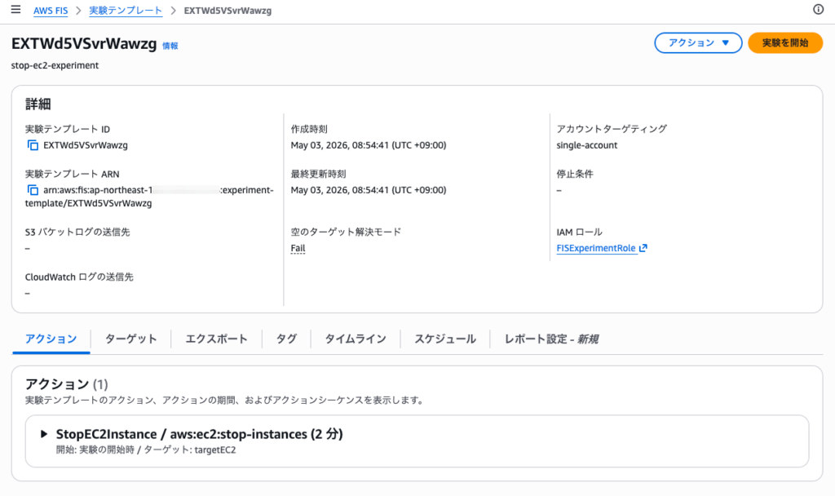Switch to the スケジュール tab
This screenshot has height=496, width=835.
pyautogui.click(x=445, y=339)
